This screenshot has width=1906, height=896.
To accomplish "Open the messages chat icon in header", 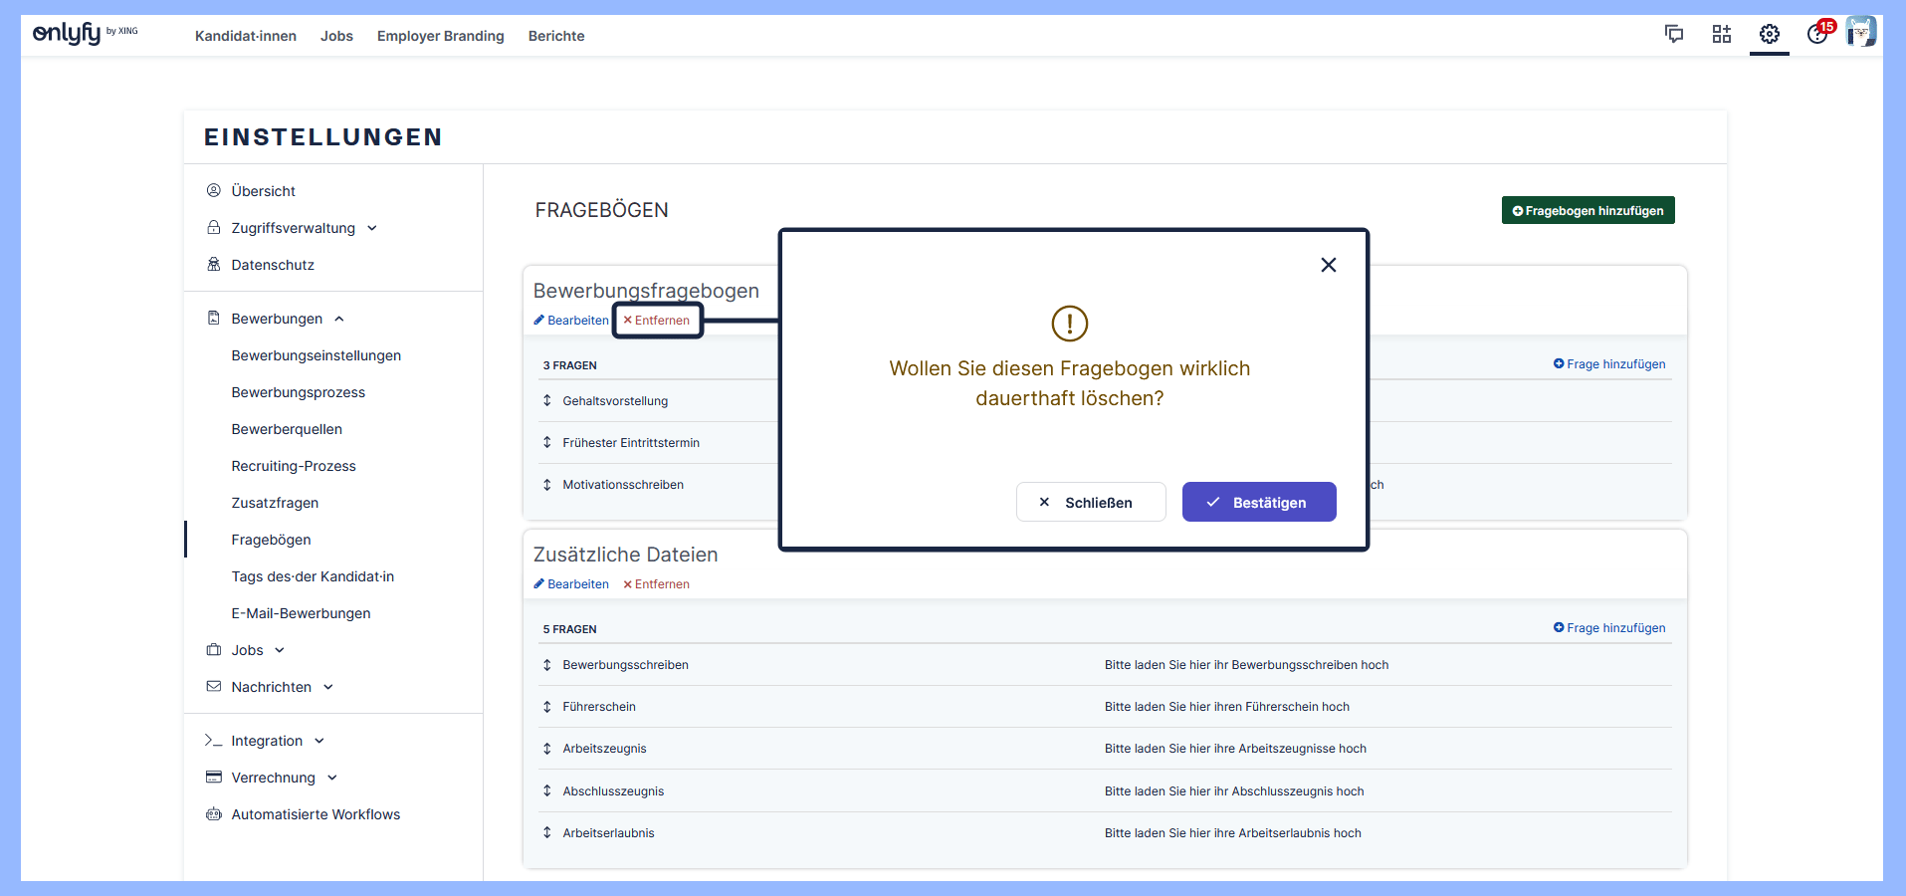I will [x=1674, y=35].
